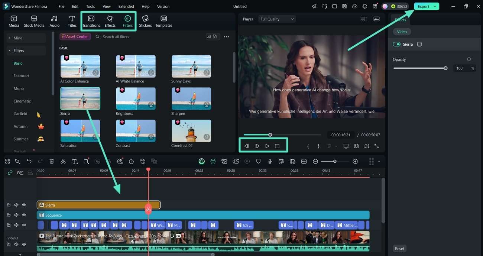Mute the Video 1 track
The width and height of the screenshot is (483, 256).
point(16,244)
